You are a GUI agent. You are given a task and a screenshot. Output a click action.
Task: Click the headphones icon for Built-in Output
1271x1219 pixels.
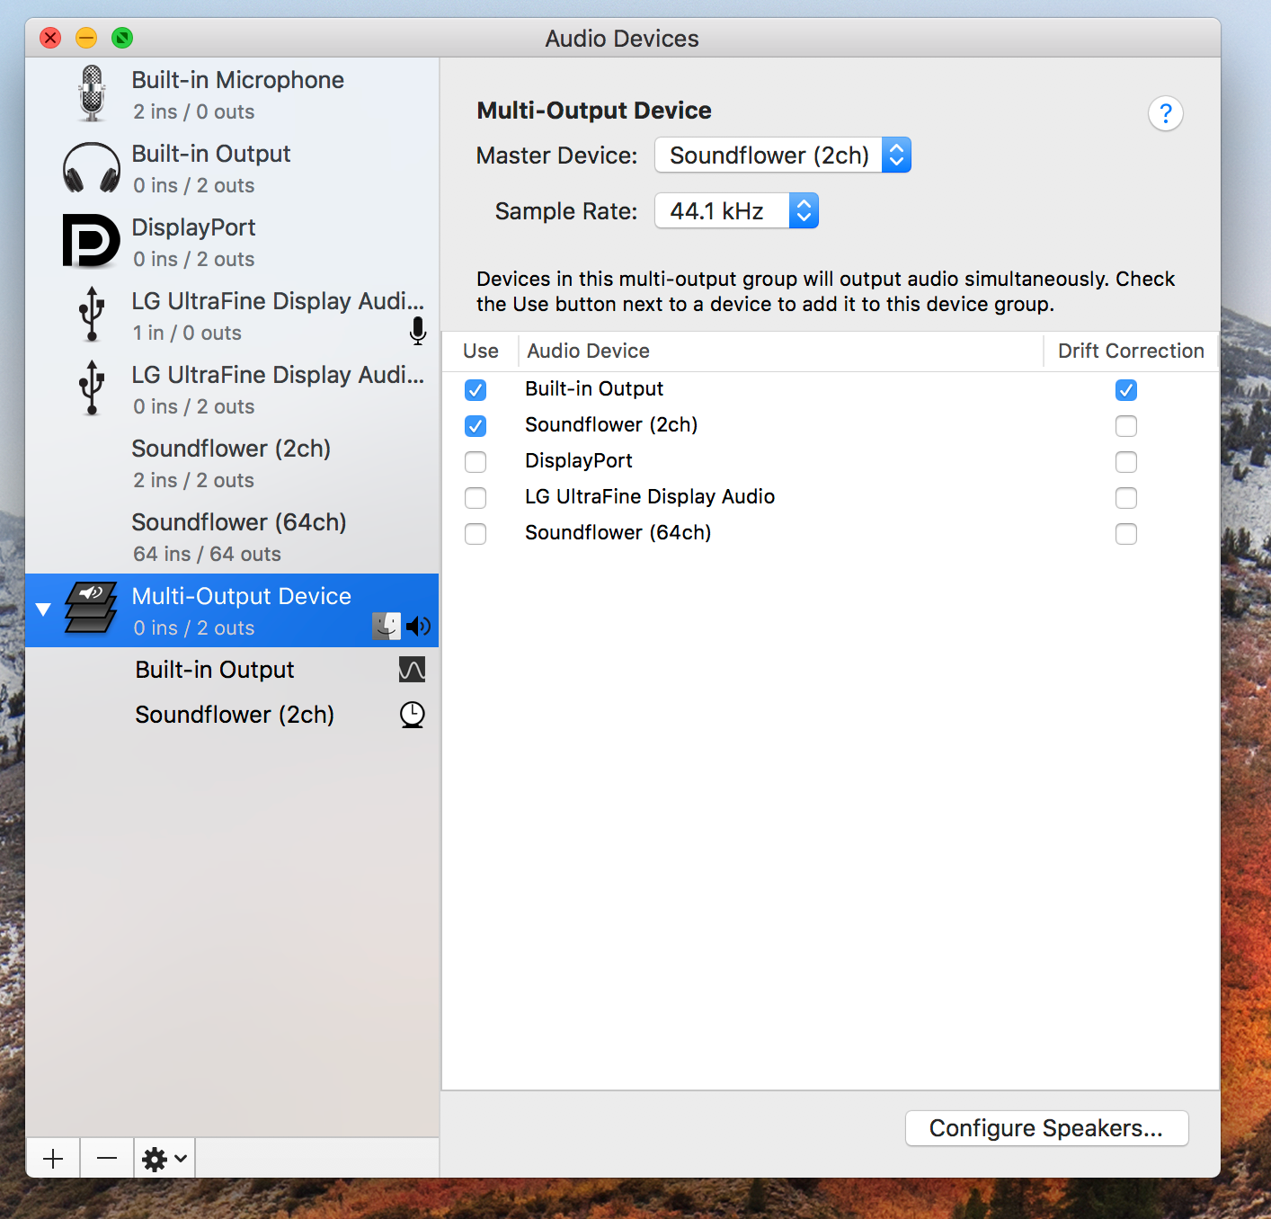[92, 168]
